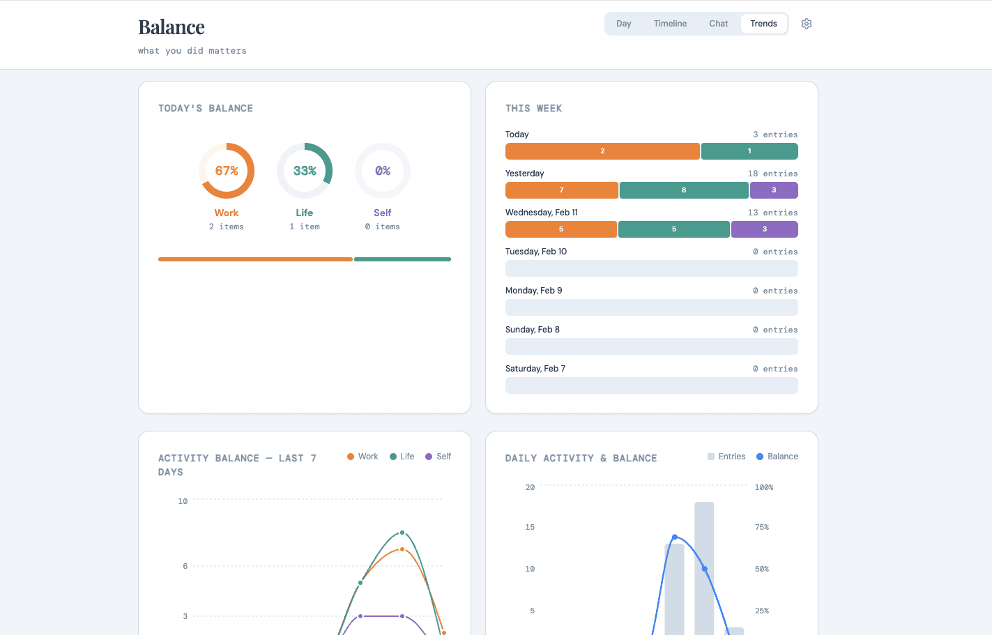Switch to the Day tab
Image resolution: width=992 pixels, height=635 pixels.
point(624,24)
